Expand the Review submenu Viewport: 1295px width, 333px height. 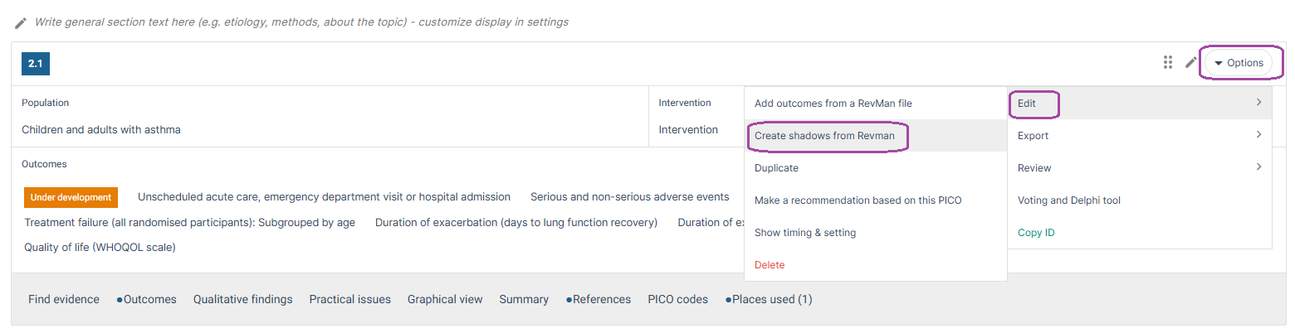click(x=1140, y=167)
